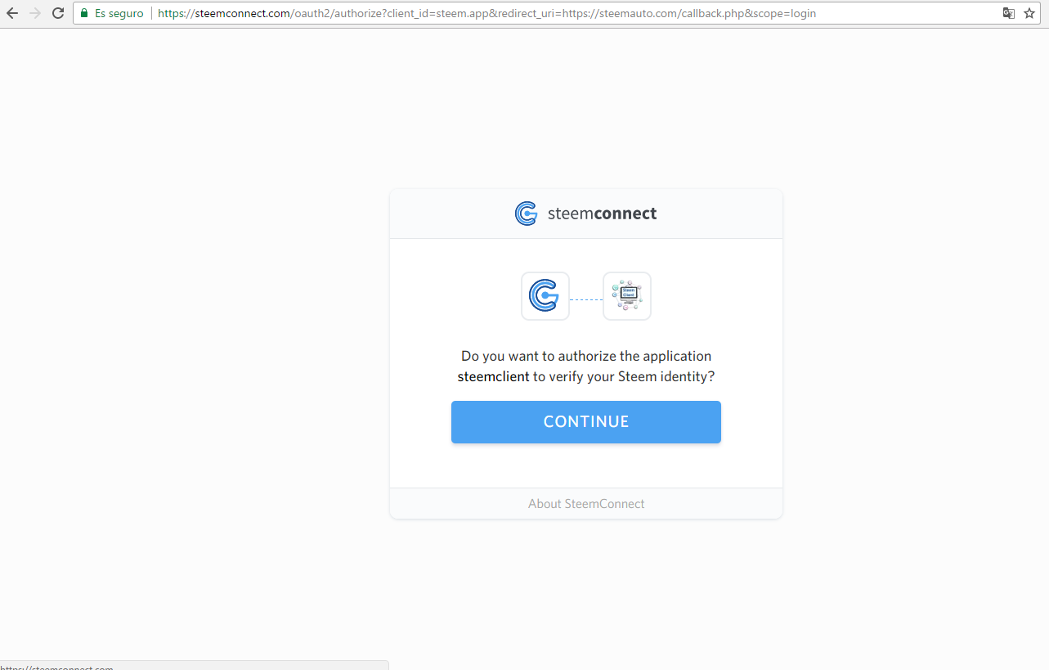Image resolution: width=1049 pixels, height=670 pixels.
Task: Click the "Es seguro" security label
Action: click(x=119, y=13)
